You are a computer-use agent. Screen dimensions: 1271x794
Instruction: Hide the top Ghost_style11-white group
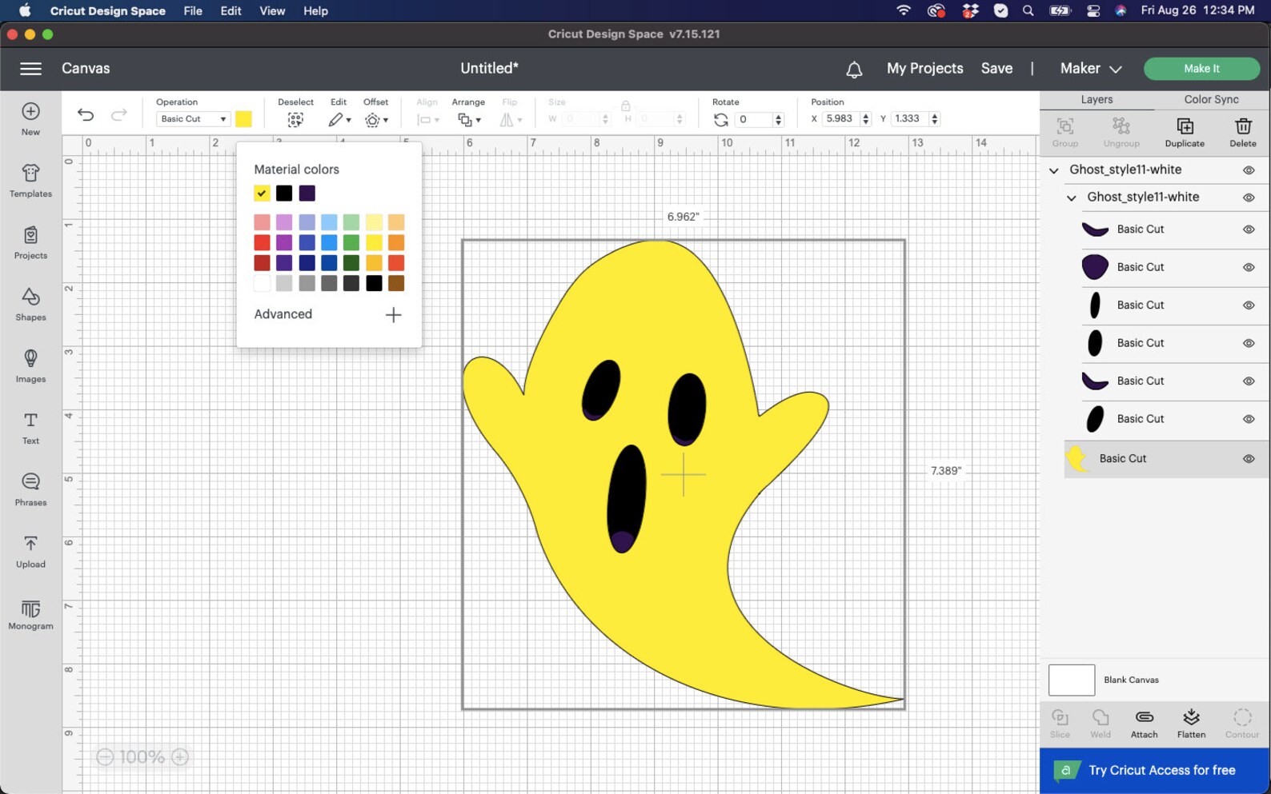pos(1249,170)
